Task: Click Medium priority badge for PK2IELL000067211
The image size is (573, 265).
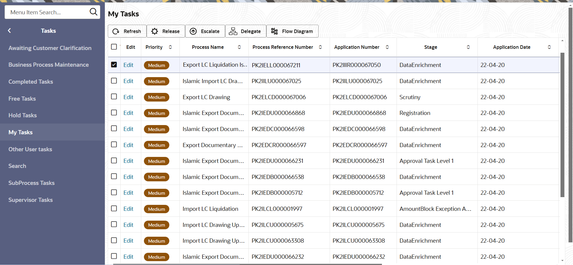Action: point(156,65)
